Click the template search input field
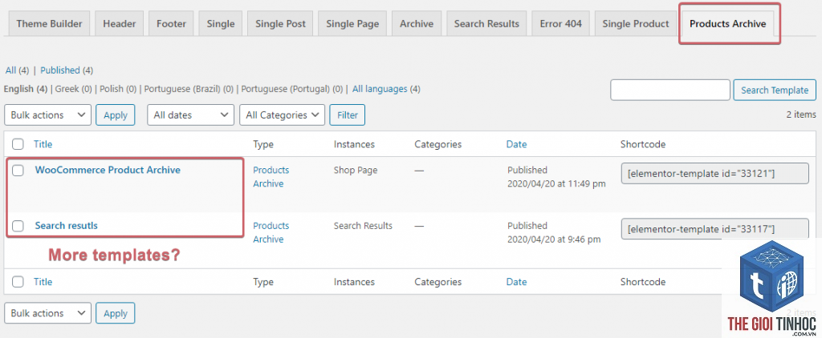The image size is (822, 338). (670, 90)
